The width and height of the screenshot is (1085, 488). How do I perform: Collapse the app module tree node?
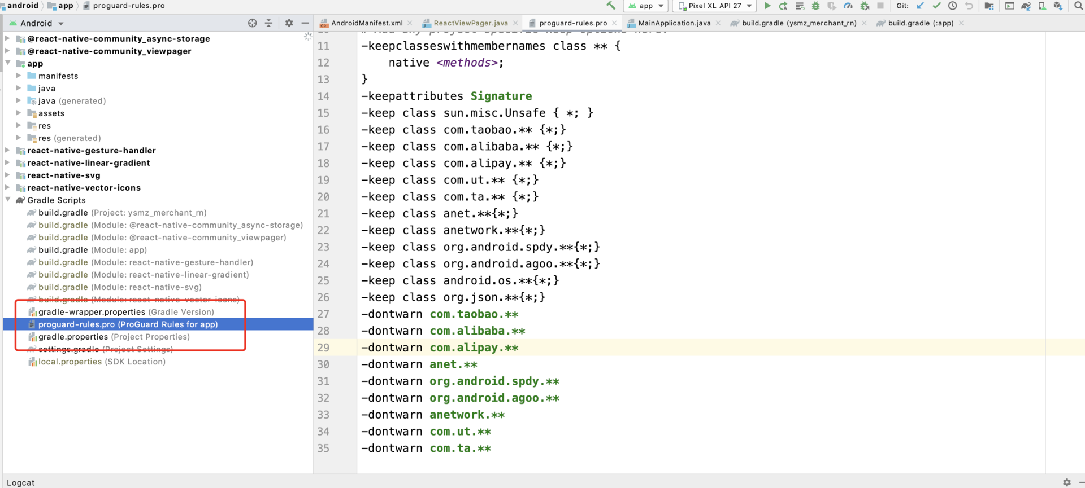pyautogui.click(x=8, y=63)
